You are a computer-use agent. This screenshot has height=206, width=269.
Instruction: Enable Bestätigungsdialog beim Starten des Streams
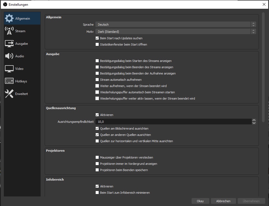(x=97, y=61)
